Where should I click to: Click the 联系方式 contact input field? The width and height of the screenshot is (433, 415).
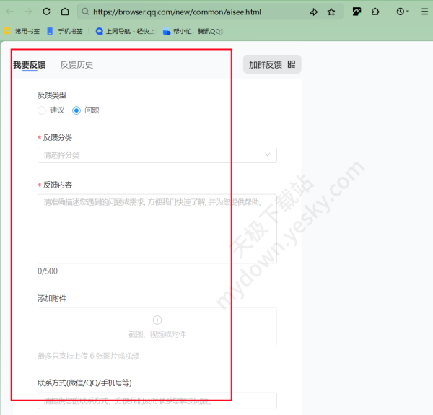[x=157, y=401]
